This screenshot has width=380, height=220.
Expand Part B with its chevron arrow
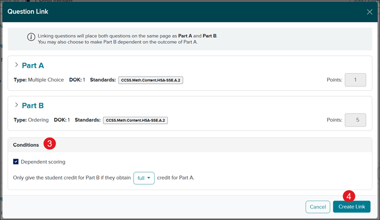pos(16,105)
